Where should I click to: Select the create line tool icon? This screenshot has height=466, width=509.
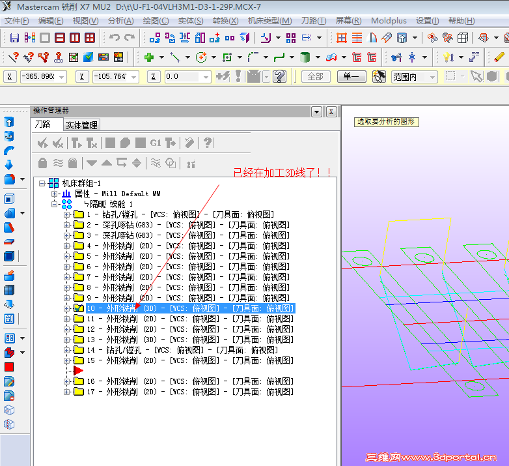point(175,57)
